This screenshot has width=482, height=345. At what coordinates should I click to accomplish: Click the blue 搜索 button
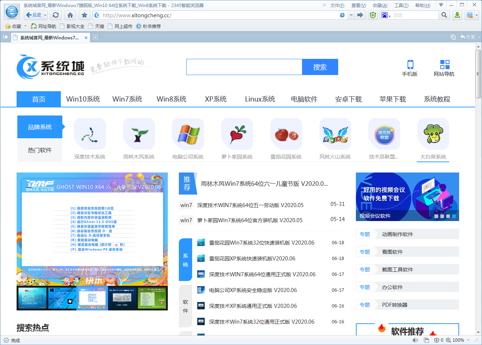pos(320,67)
